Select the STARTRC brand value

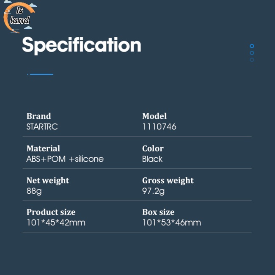42,126
